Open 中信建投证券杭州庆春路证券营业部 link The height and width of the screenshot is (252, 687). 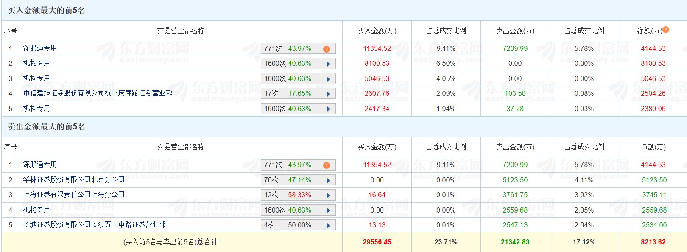[98, 93]
